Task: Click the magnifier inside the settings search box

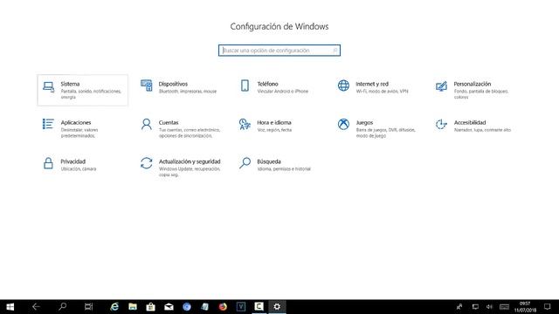Action: coord(335,51)
